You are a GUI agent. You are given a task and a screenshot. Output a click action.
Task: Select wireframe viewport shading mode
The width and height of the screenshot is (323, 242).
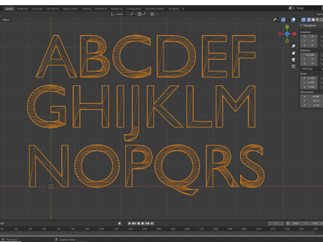(309, 19)
